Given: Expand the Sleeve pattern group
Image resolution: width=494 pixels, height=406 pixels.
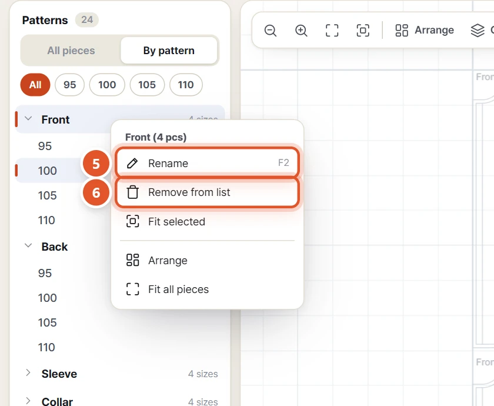Looking at the screenshot, I should tap(28, 373).
